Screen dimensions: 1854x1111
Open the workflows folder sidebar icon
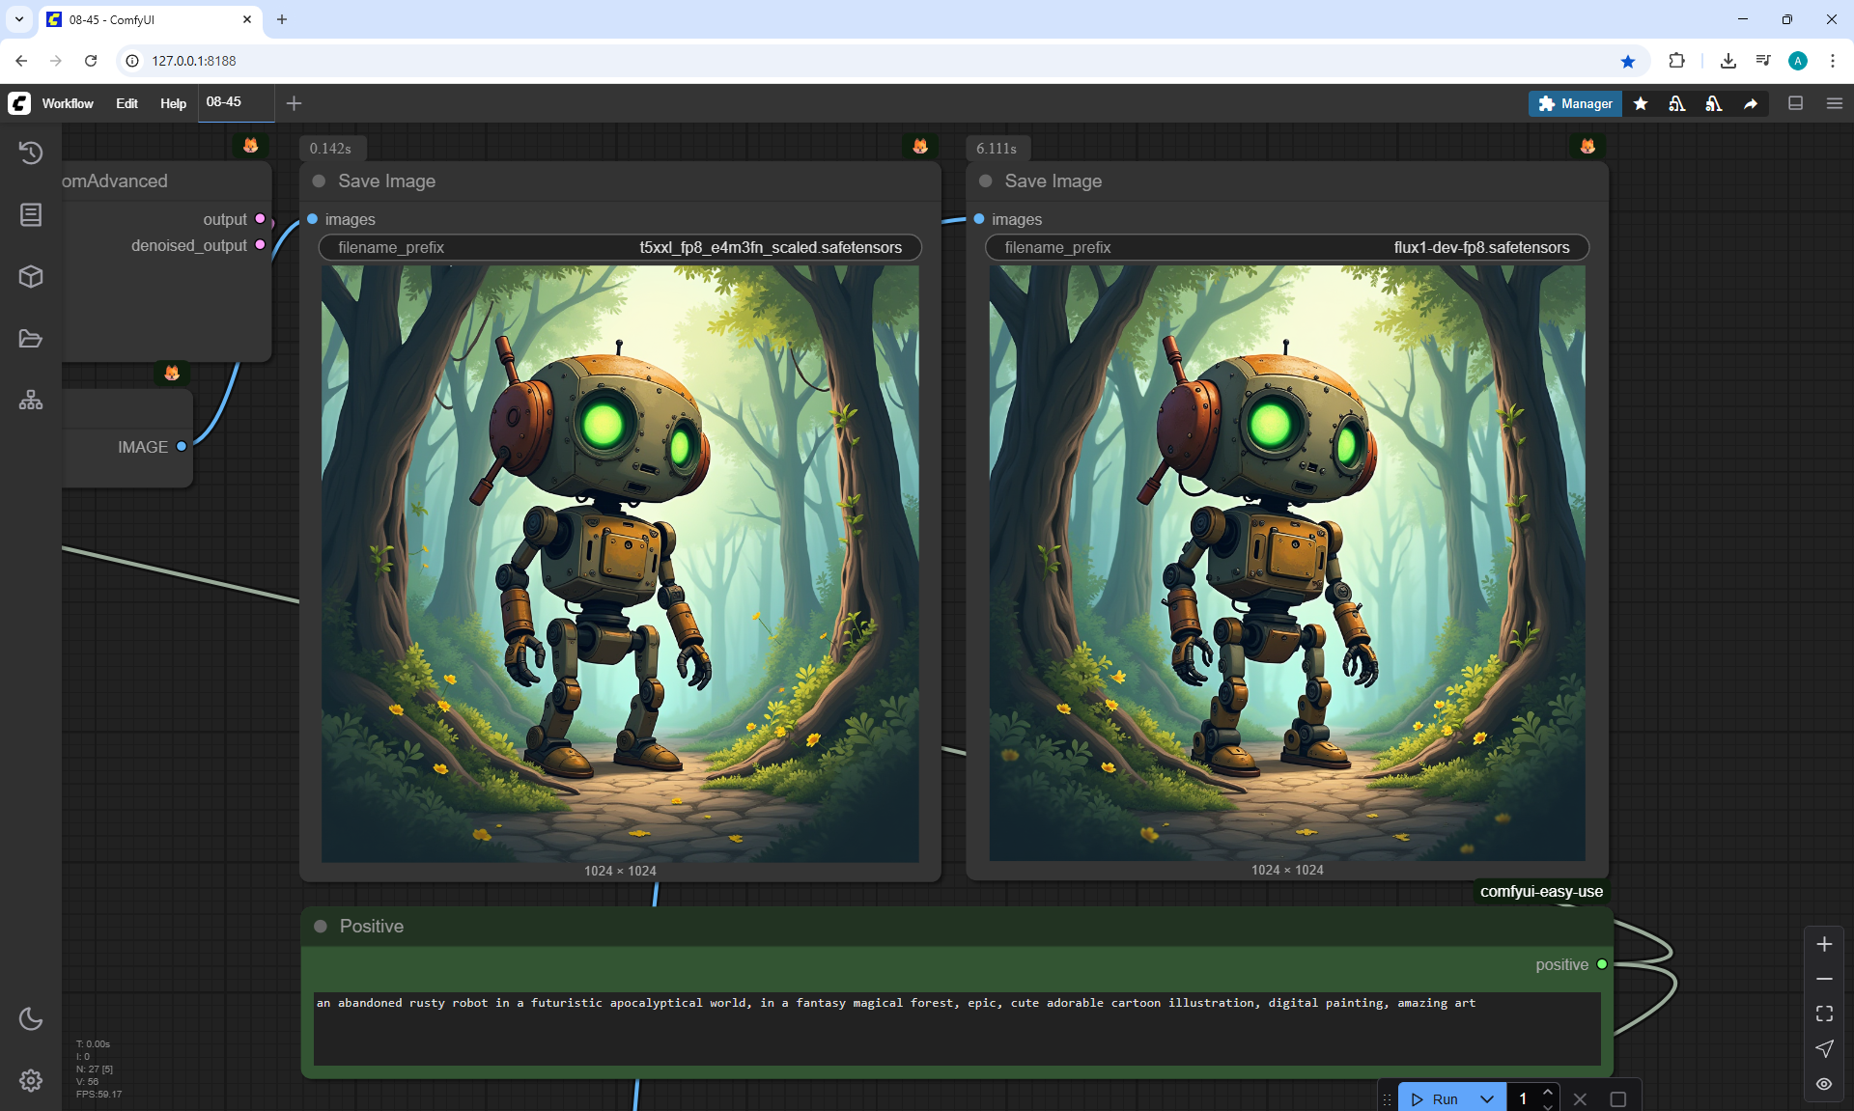point(31,339)
